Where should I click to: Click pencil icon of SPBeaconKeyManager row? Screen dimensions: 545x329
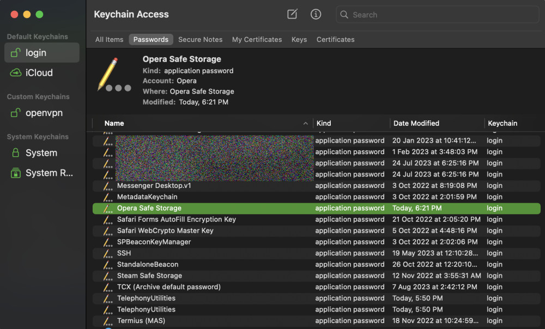coord(108,242)
